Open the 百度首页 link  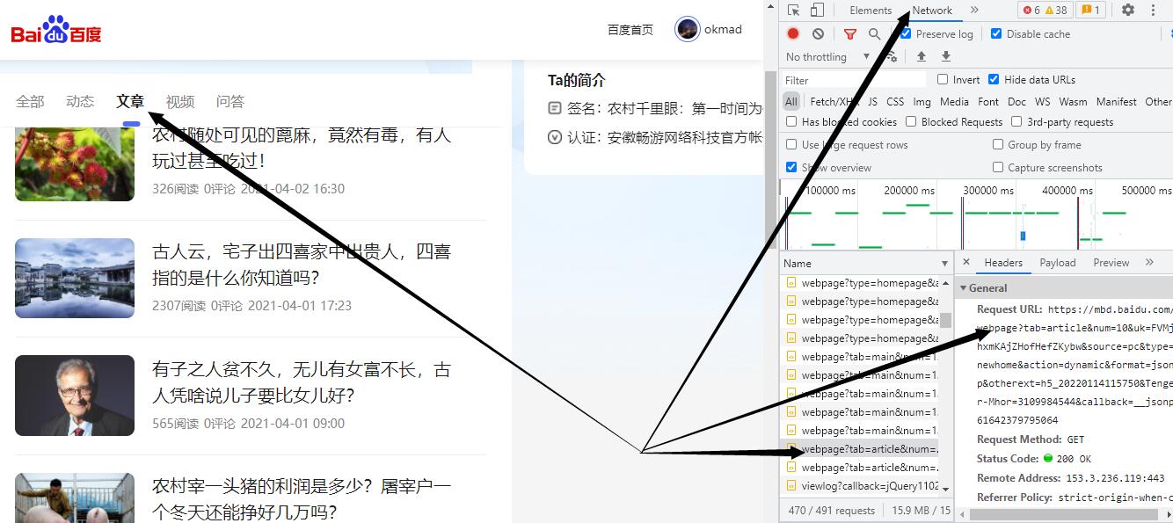click(x=630, y=30)
